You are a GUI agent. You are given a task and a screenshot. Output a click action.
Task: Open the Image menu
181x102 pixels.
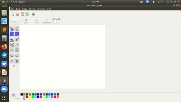(x=24, y=9)
